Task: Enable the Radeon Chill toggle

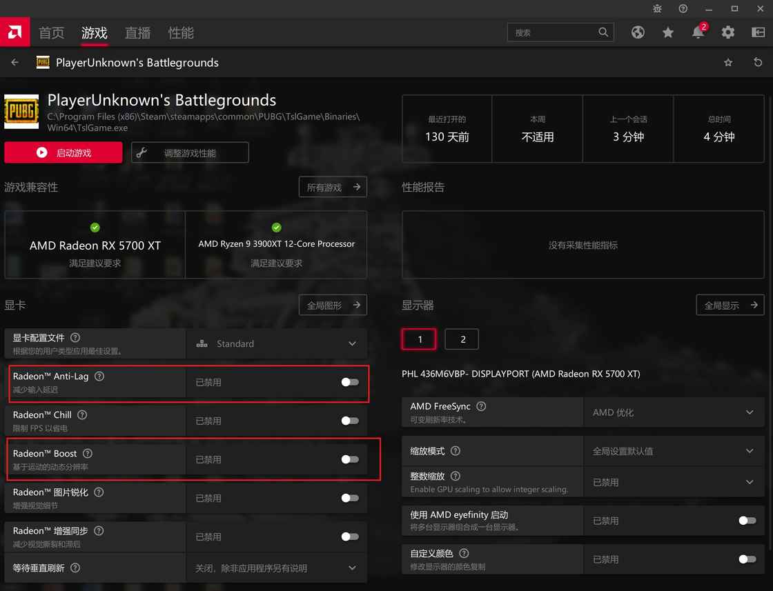Action: (349, 421)
